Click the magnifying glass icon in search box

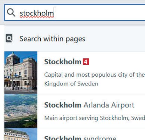click(11, 13)
